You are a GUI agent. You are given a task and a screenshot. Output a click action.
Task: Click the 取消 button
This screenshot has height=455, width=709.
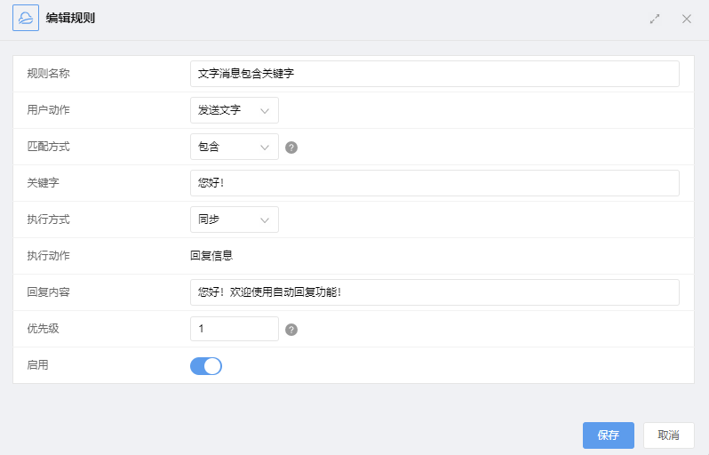[668, 435]
